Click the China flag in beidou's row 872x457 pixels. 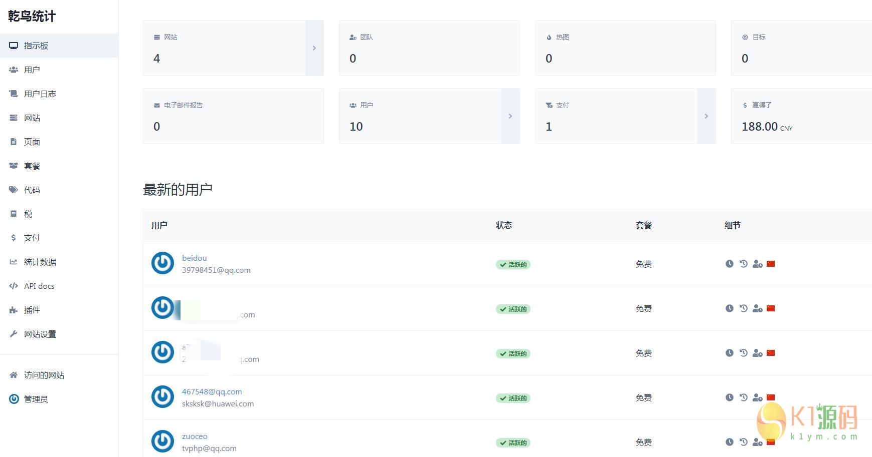771,264
